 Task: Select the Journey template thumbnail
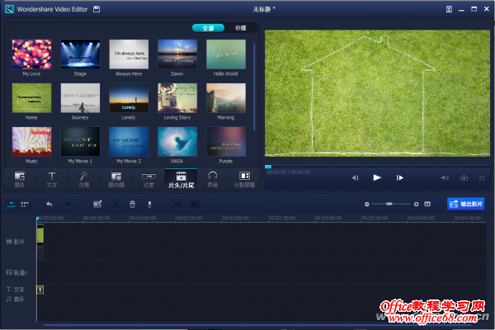click(x=80, y=98)
